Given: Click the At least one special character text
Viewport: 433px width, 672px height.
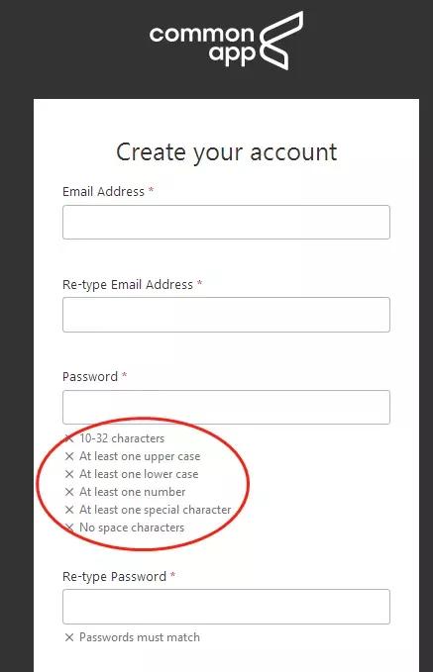Looking at the screenshot, I should (x=156, y=510).
